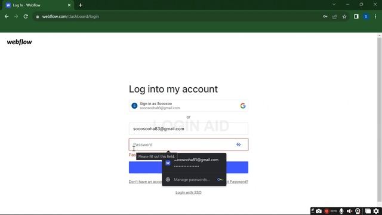
Task: Open the Chrome profile avatar menu
Action: click(x=366, y=17)
